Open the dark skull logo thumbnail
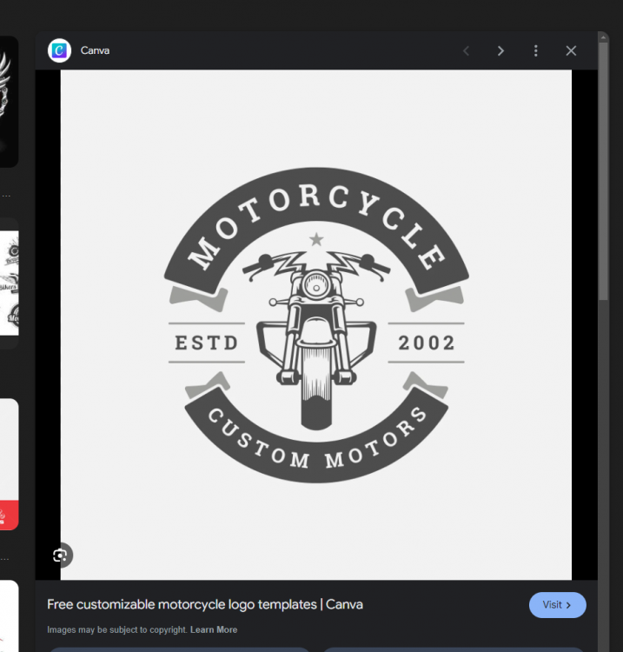623x652 pixels. (9, 102)
